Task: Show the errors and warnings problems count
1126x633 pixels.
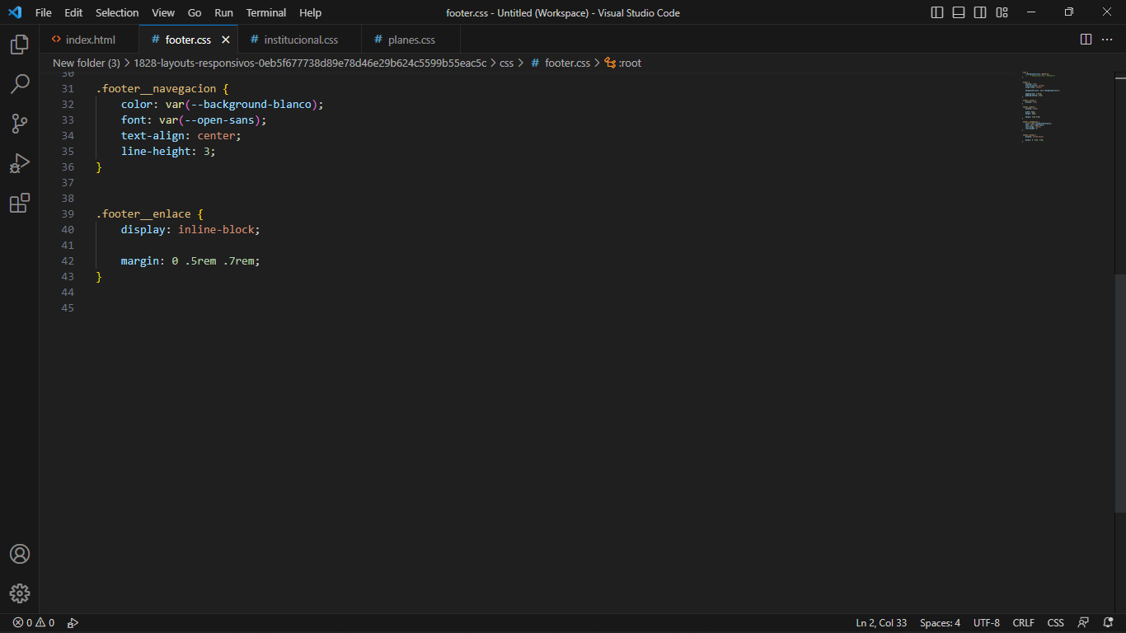Action: pos(34,623)
